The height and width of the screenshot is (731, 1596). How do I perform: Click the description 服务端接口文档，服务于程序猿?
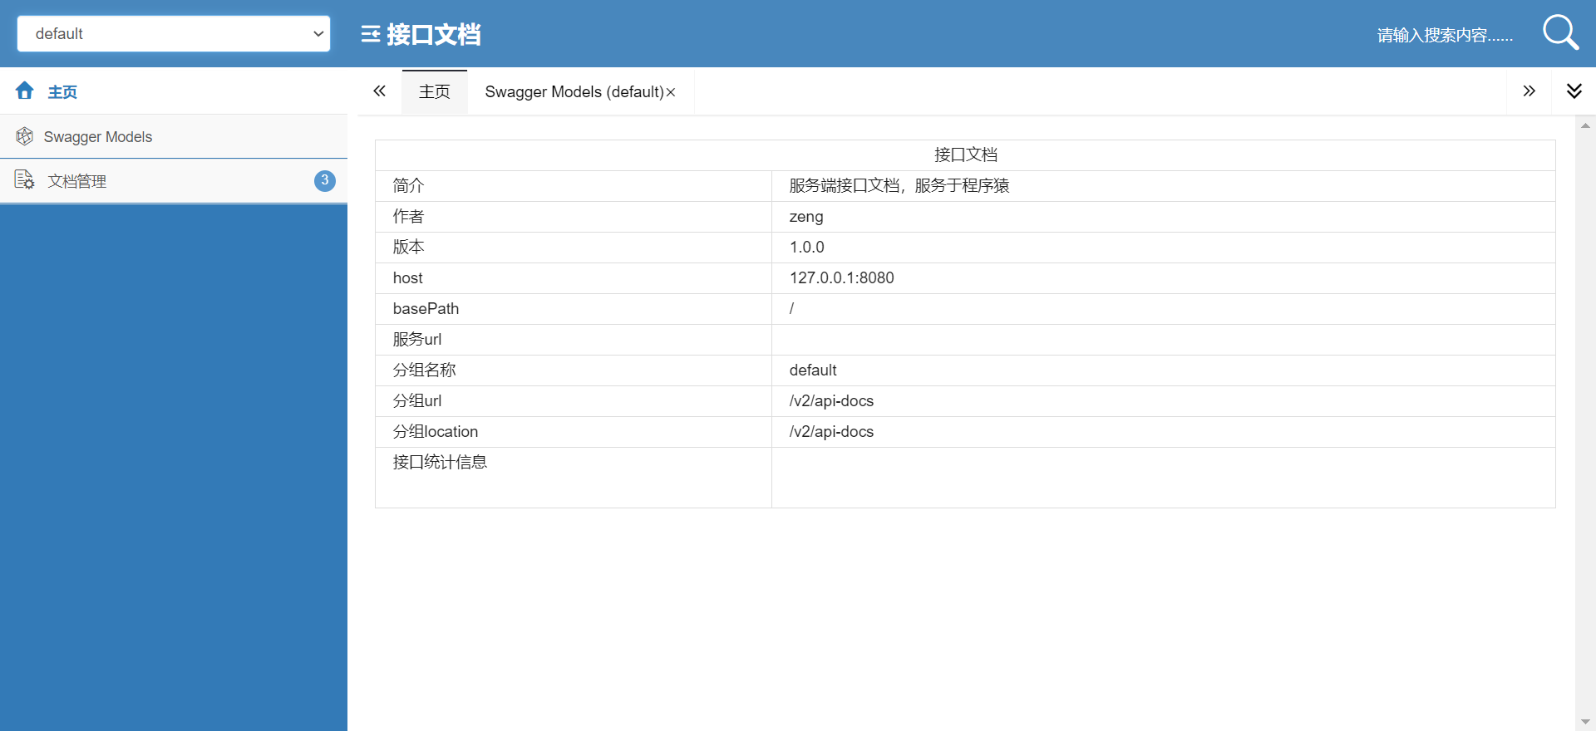click(899, 185)
